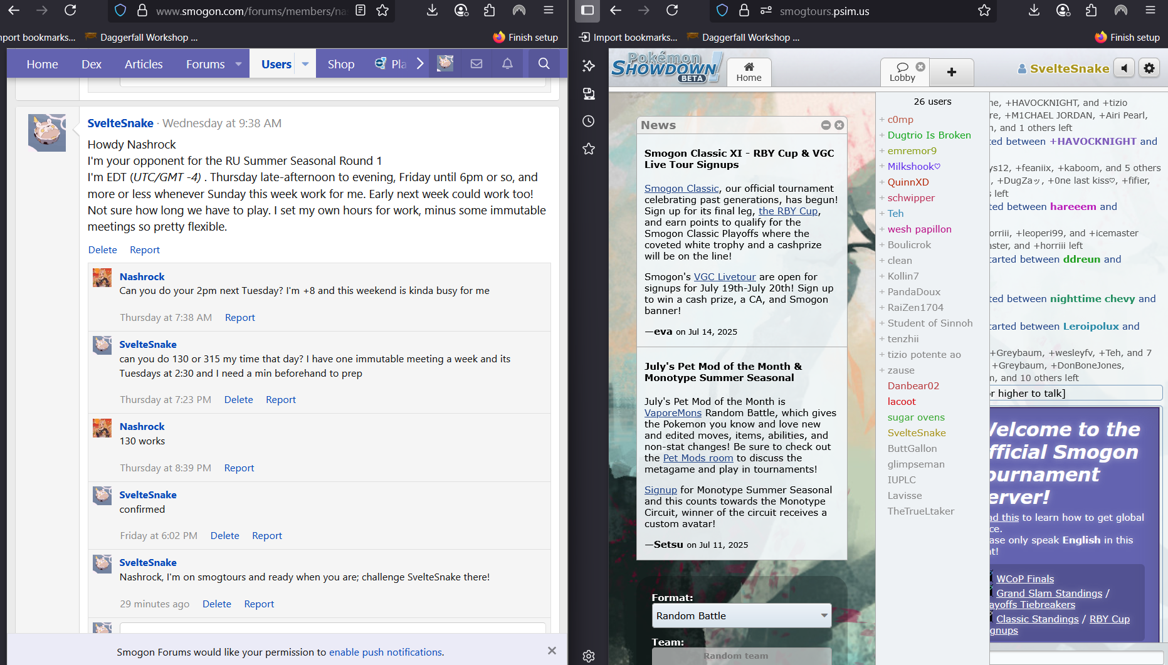Open synced tabs icon in browser sidebar
The width and height of the screenshot is (1168, 665).
point(588,93)
